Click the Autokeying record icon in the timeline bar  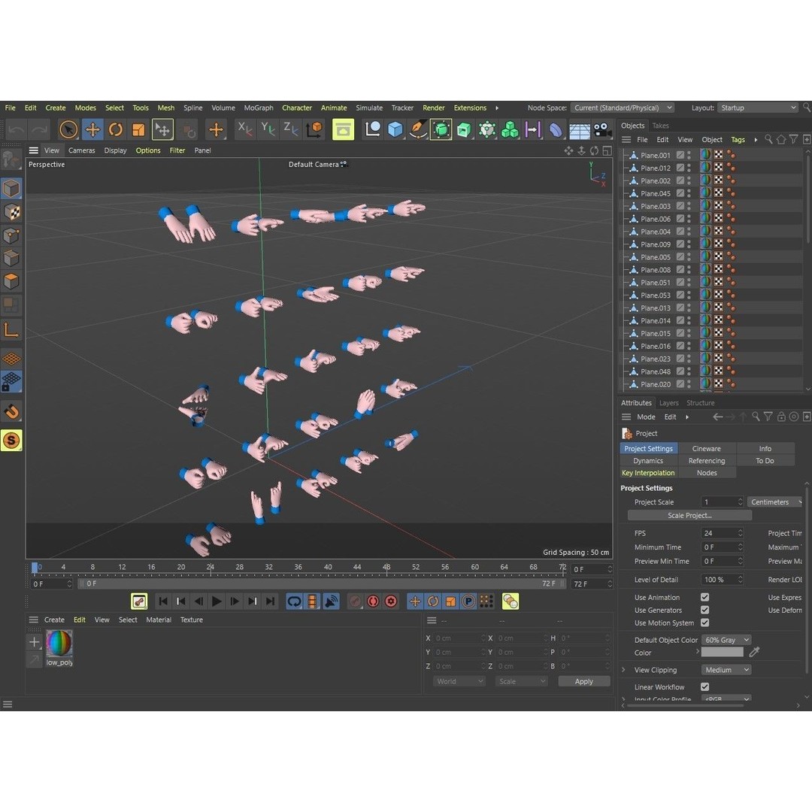coord(373,601)
